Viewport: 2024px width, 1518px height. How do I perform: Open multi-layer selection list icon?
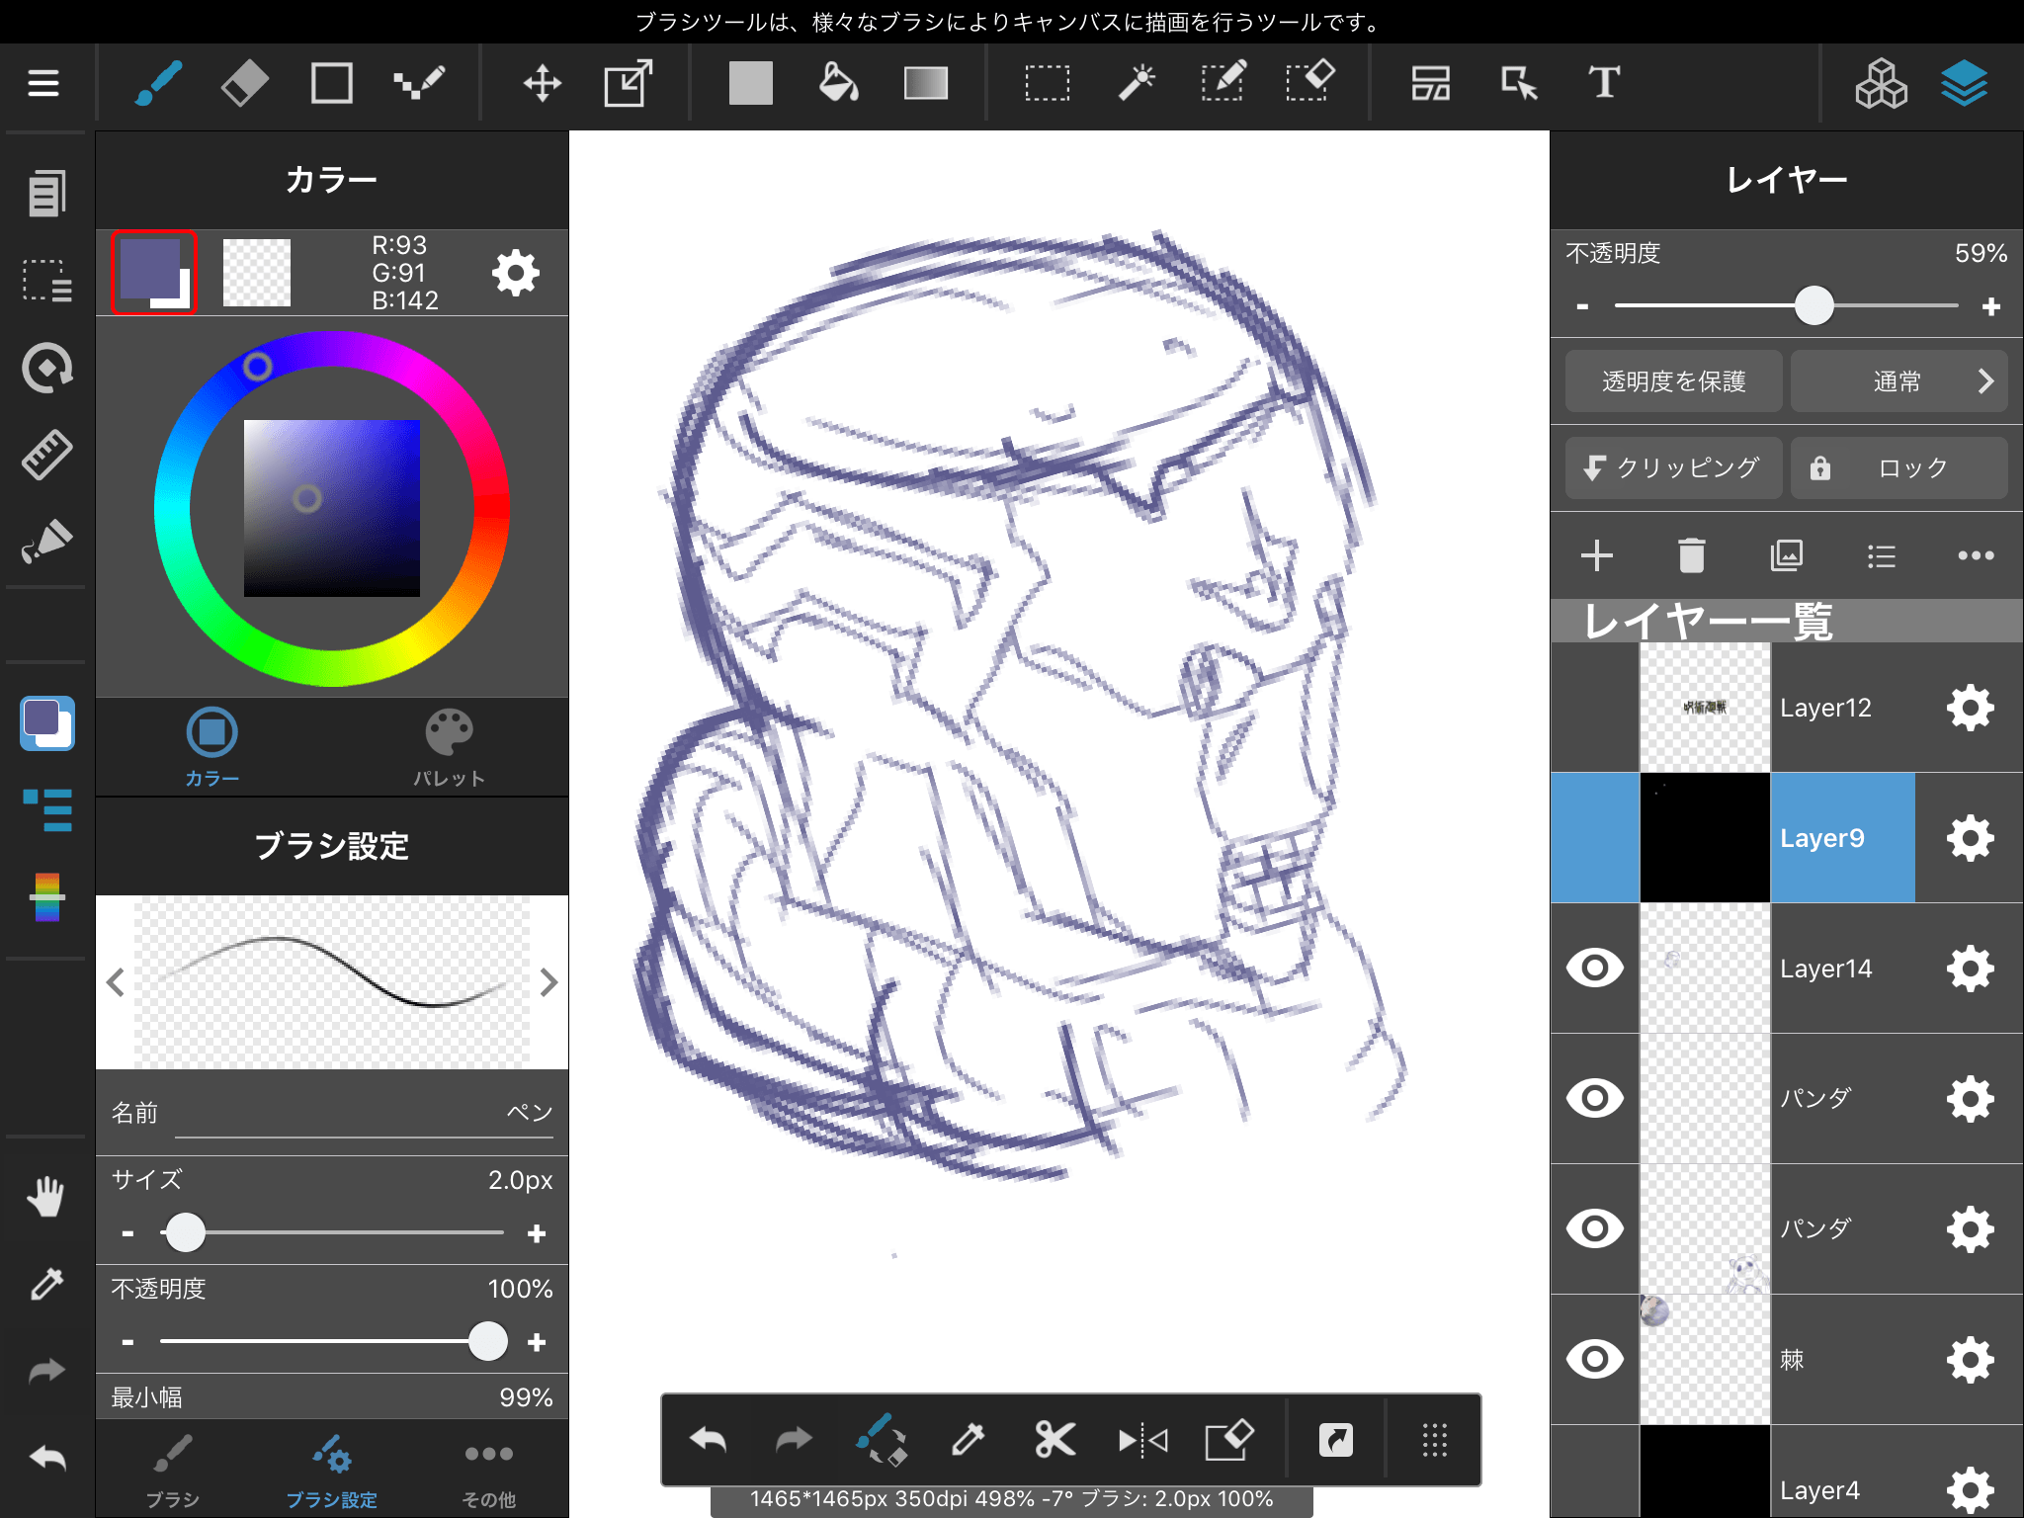1882,555
